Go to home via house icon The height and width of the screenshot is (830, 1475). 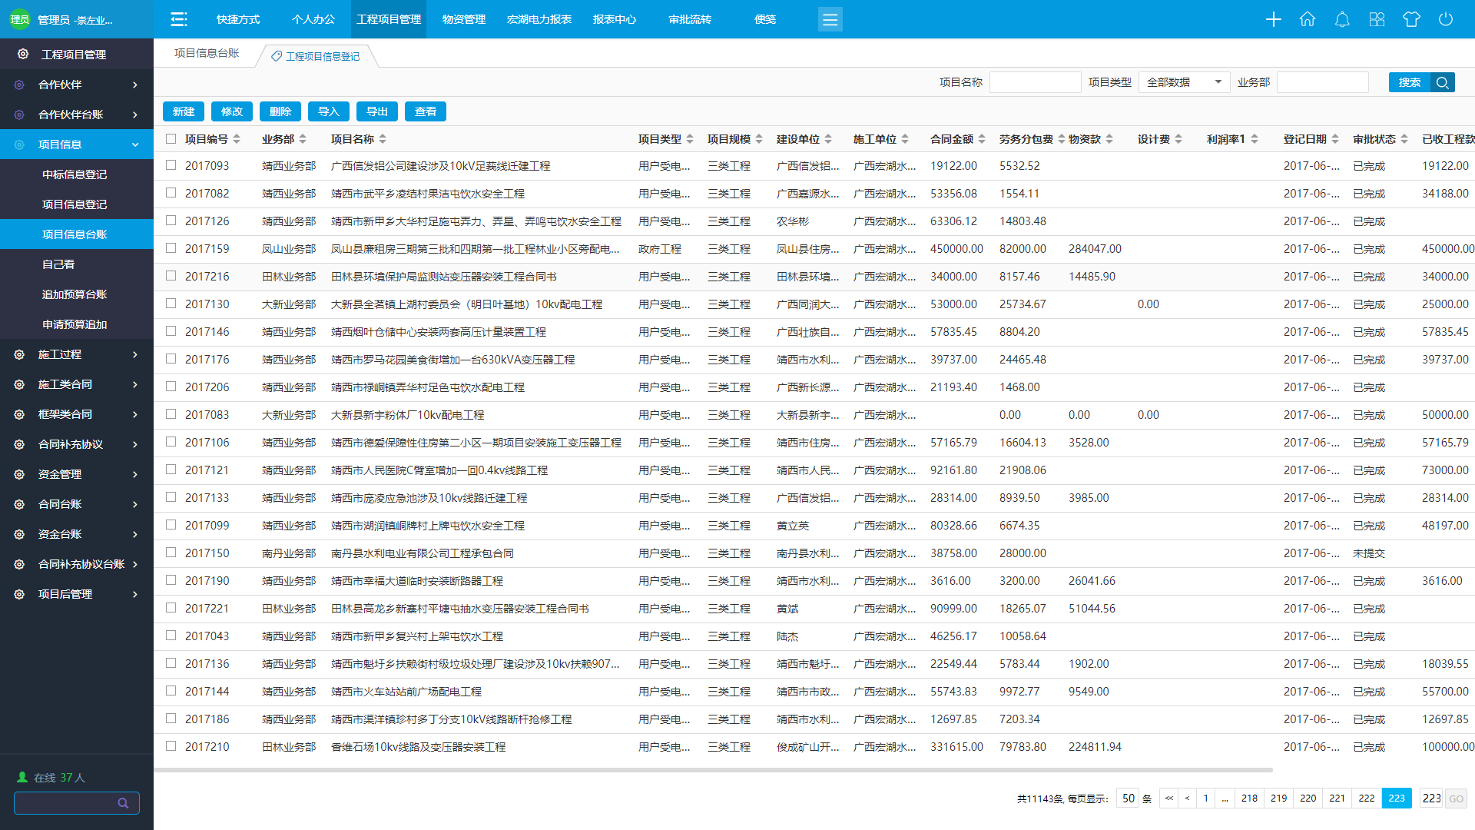coord(1308,19)
